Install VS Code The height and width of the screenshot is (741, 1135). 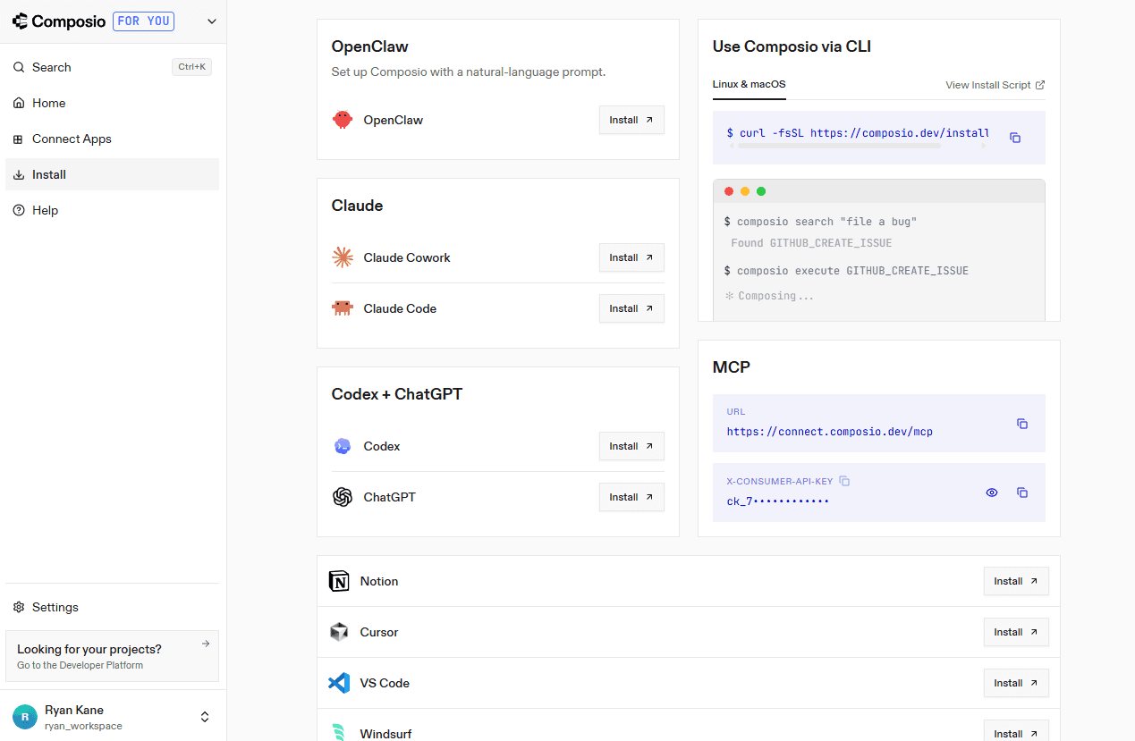[1016, 683]
